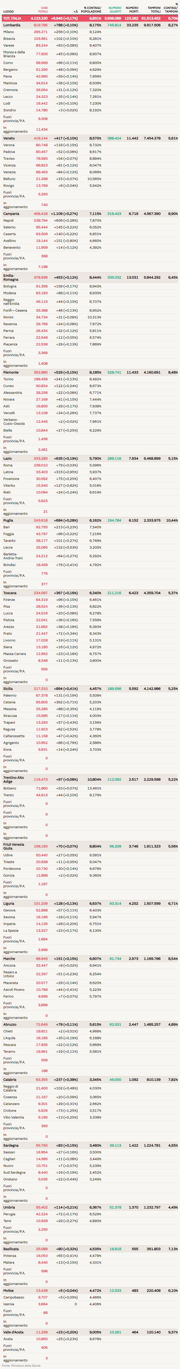Click the Toscana region row
The height and width of the screenshot is (1369, 180).
10,593
